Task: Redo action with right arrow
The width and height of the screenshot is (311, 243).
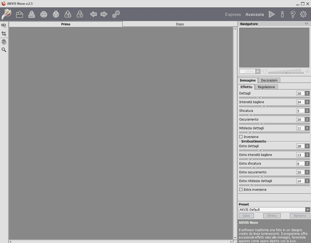Action: [x=104, y=14]
